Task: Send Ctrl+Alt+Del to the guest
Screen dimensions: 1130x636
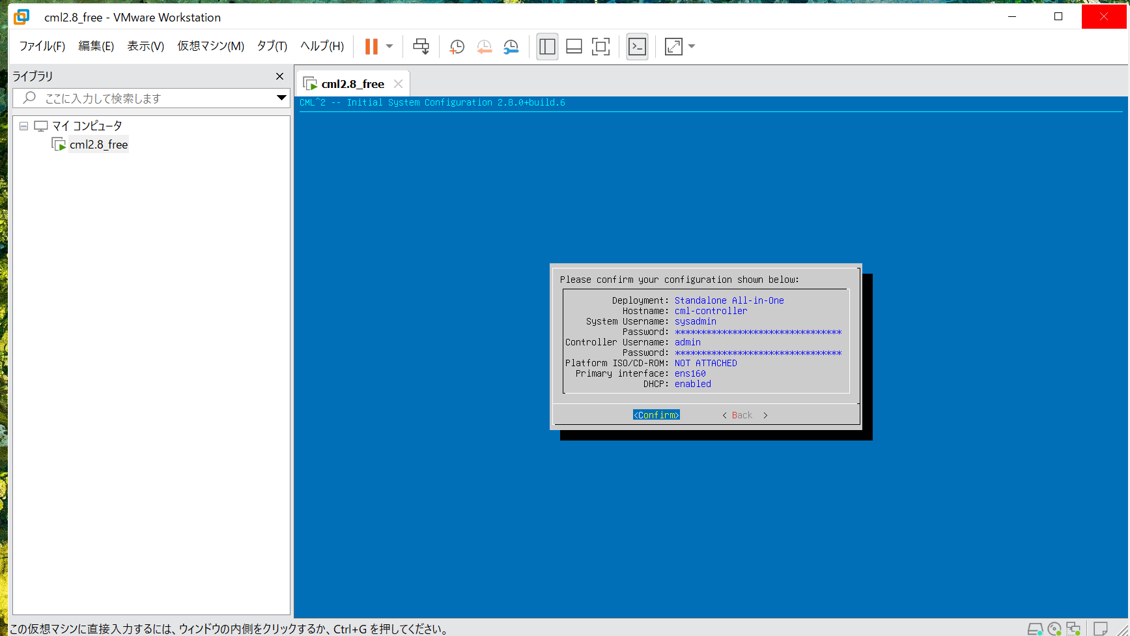Action: coord(421,46)
